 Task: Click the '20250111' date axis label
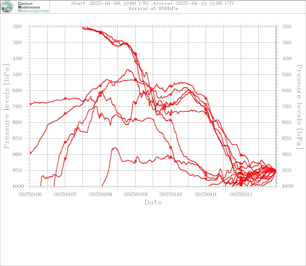coord(206,194)
